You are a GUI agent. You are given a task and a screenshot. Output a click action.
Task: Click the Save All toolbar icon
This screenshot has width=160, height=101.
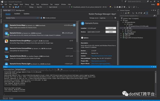coord(18,7)
